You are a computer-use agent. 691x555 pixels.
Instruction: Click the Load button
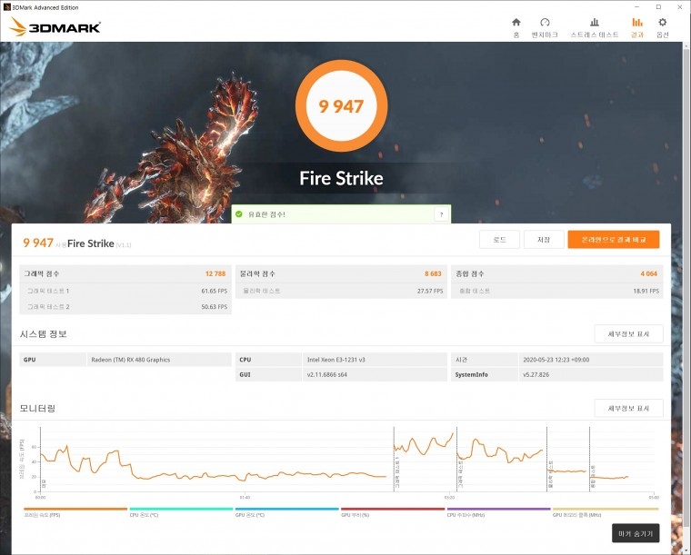(x=499, y=240)
